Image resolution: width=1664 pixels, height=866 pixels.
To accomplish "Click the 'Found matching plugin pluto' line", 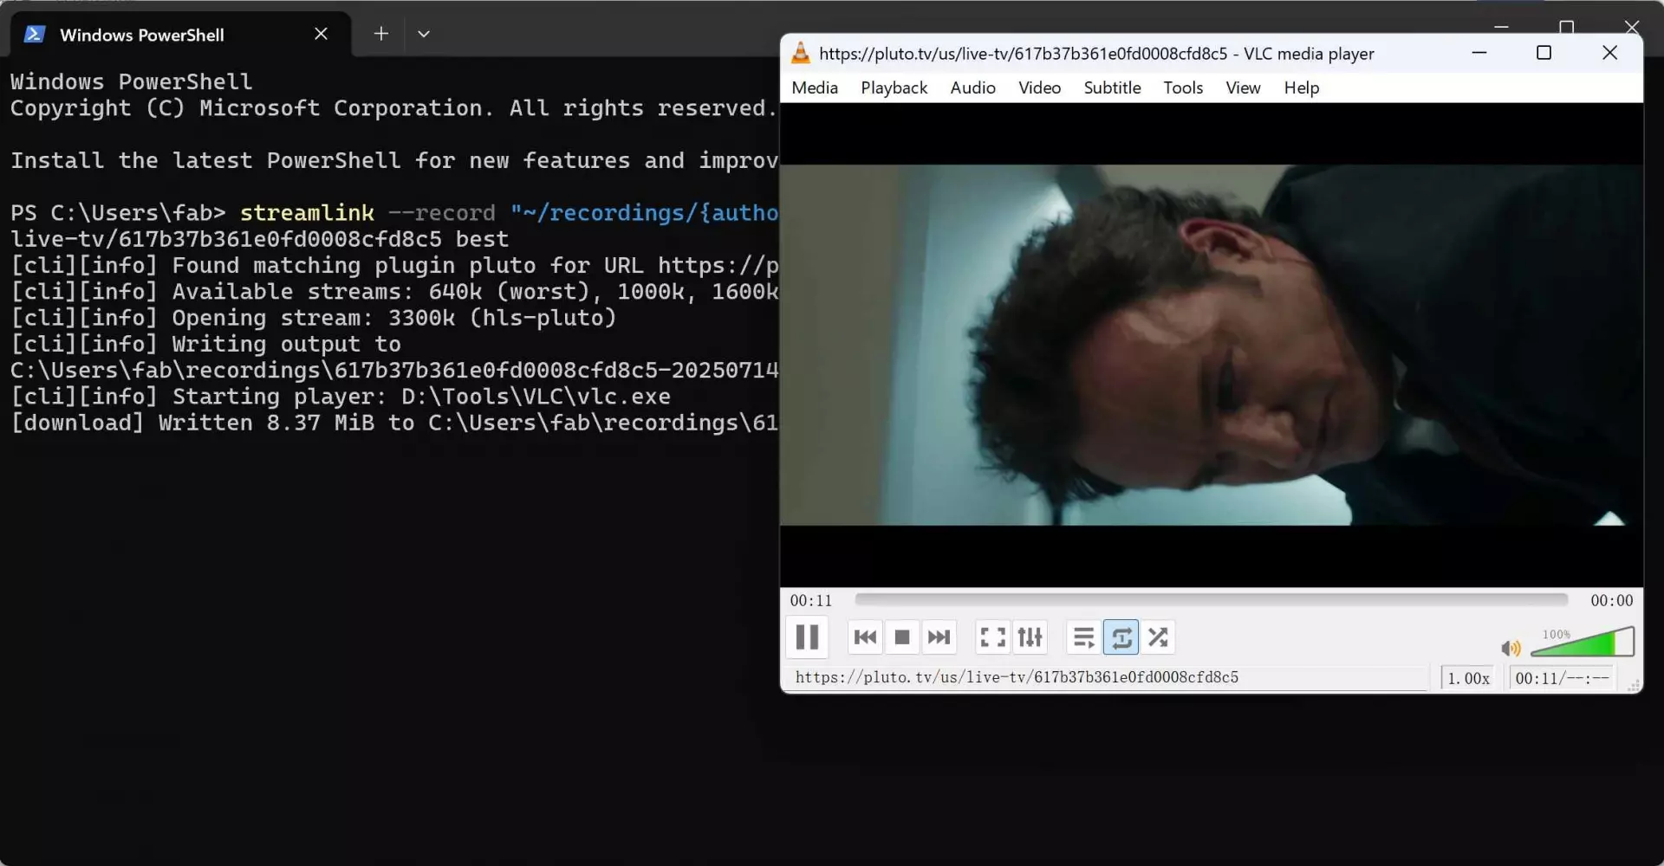I will (x=394, y=265).
